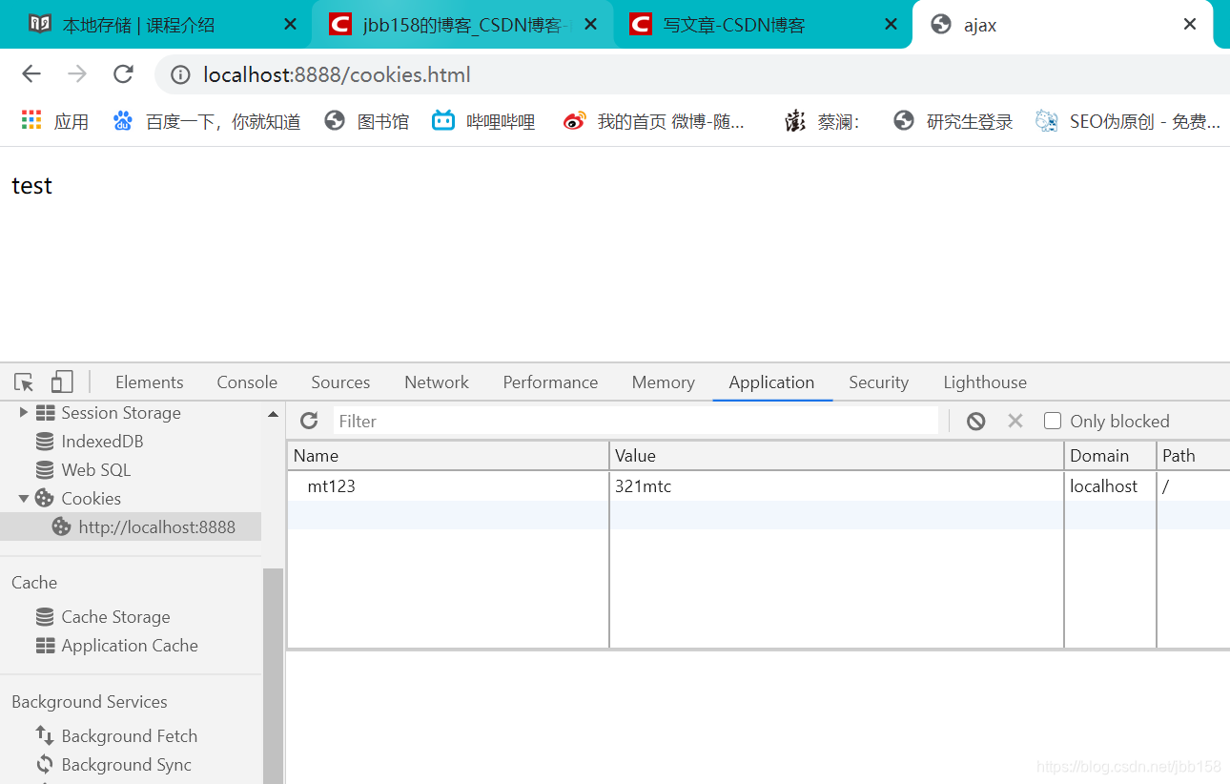Open the Console panel
This screenshot has width=1230, height=784.
246,382
